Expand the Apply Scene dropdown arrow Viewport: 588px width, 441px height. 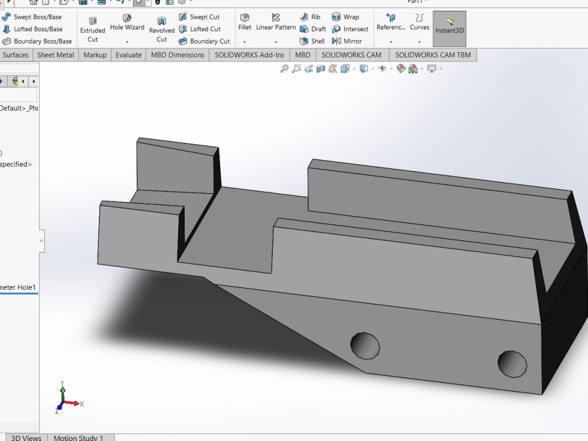pos(422,69)
